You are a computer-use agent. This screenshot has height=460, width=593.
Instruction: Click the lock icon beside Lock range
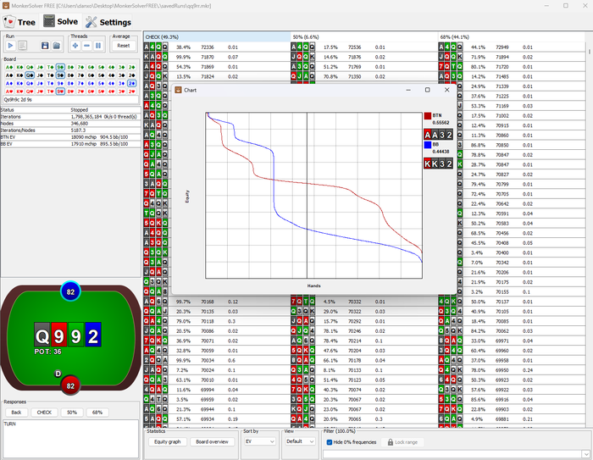(x=391, y=442)
